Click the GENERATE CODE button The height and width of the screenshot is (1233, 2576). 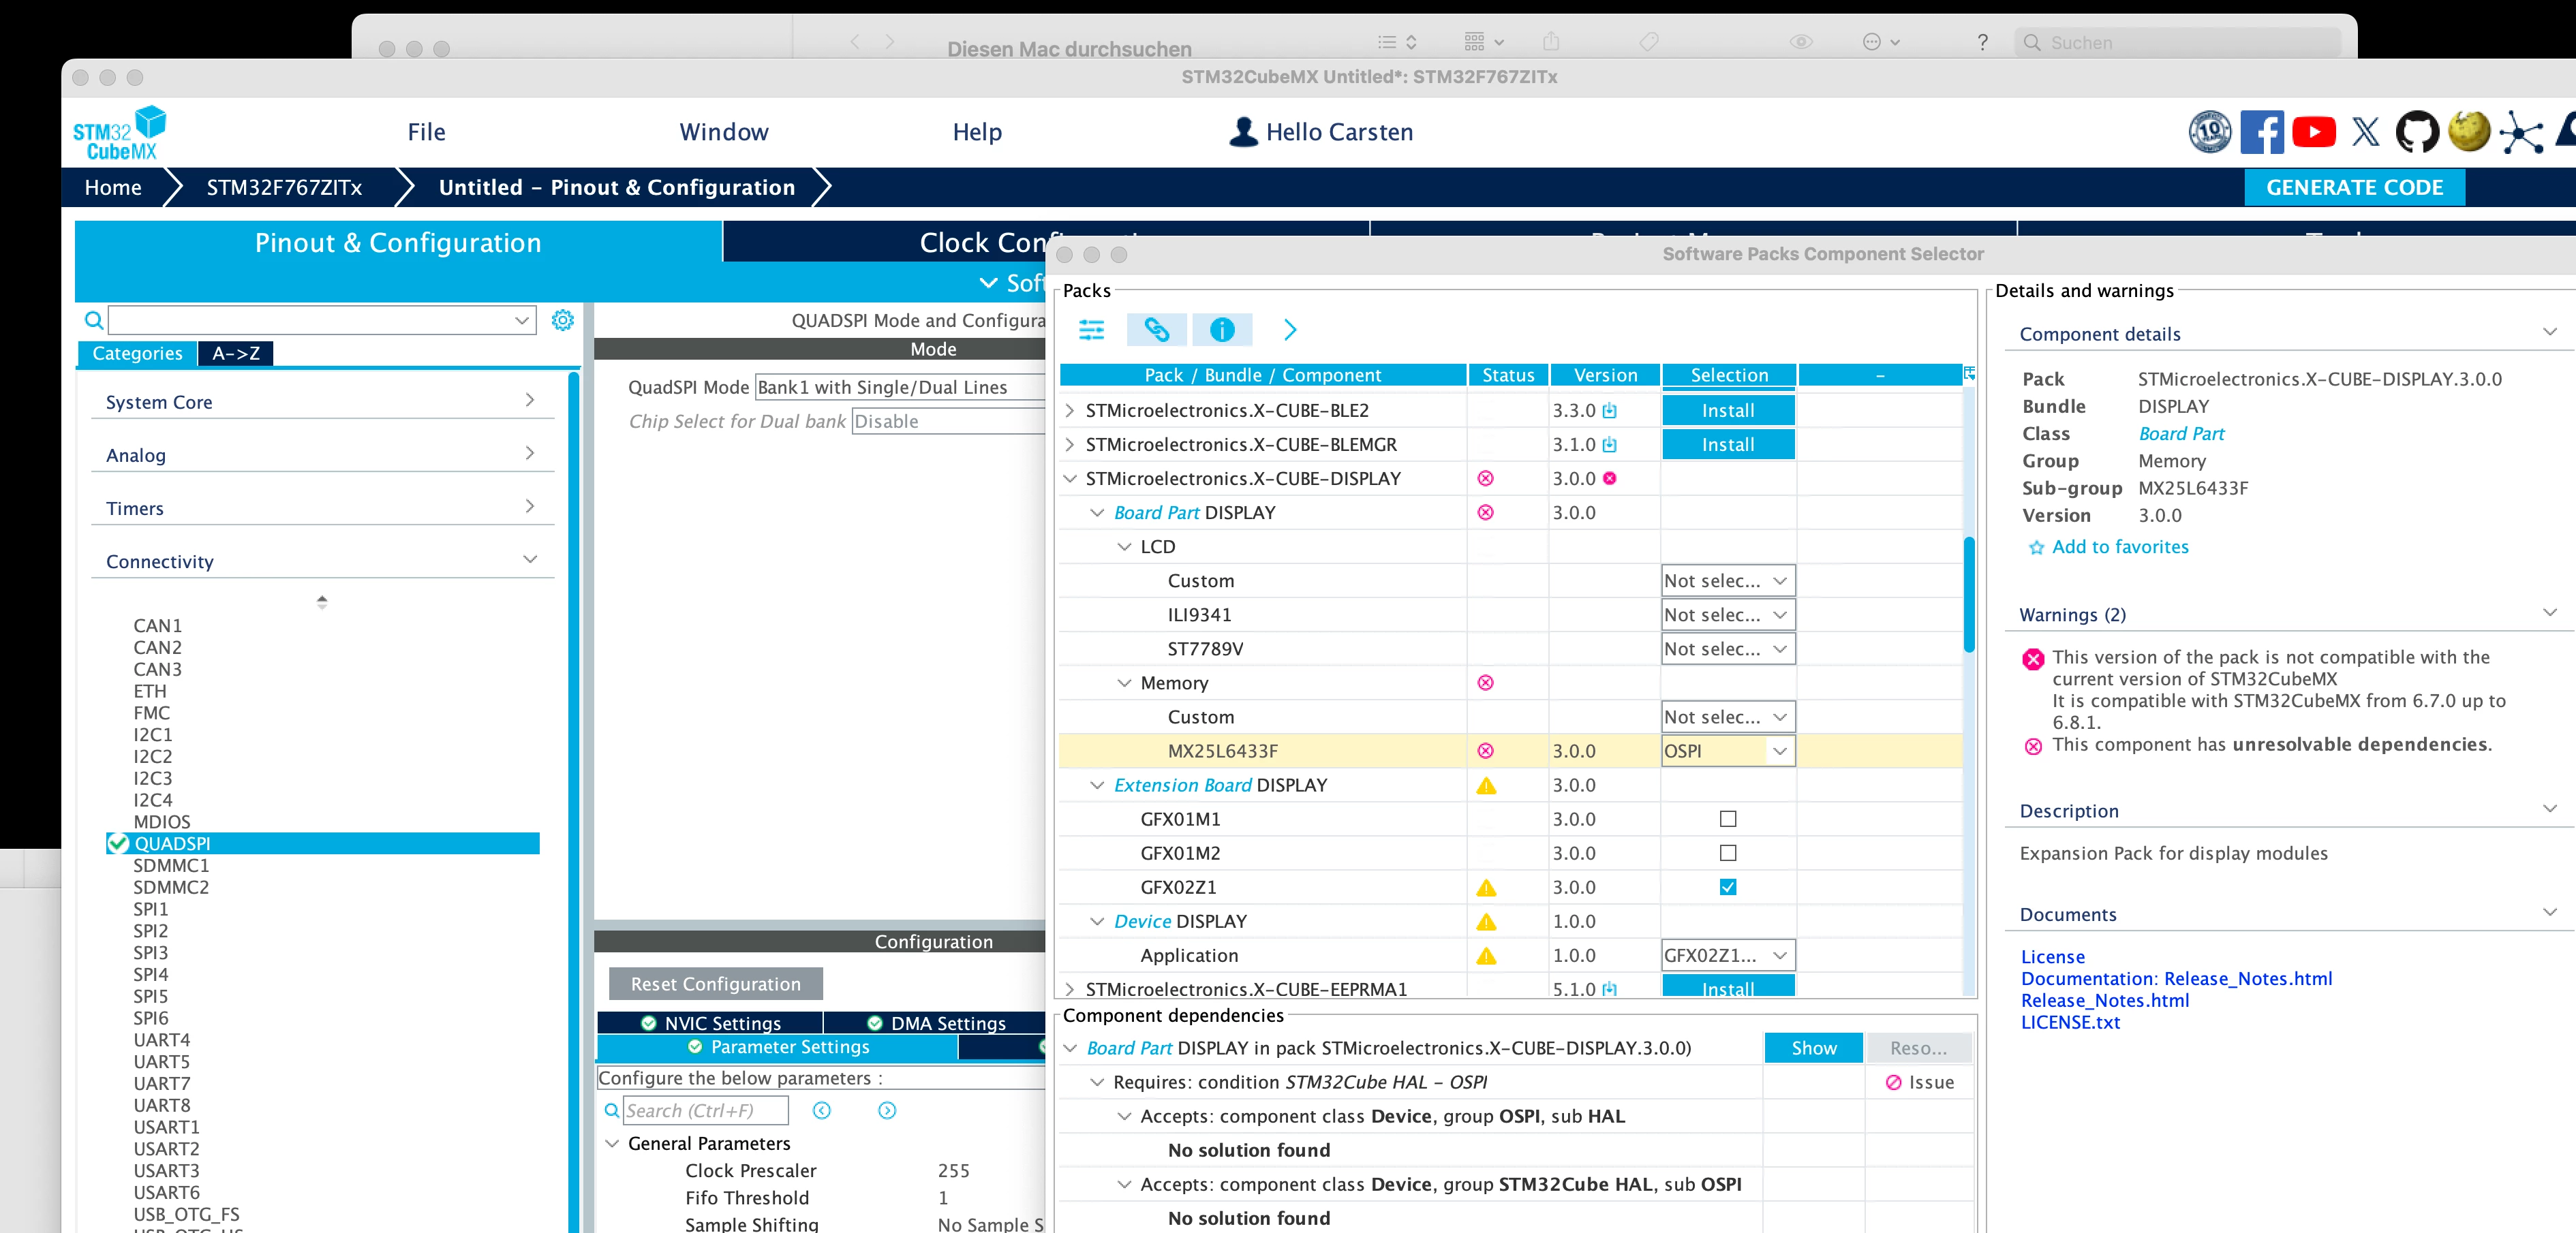click(2354, 188)
